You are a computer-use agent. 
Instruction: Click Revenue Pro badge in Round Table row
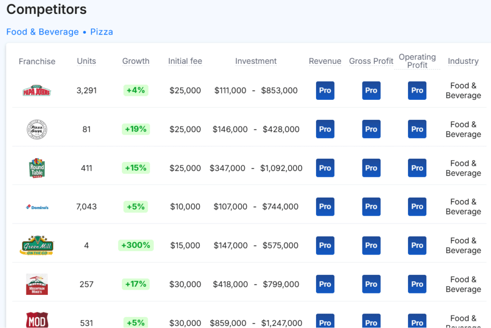325,168
